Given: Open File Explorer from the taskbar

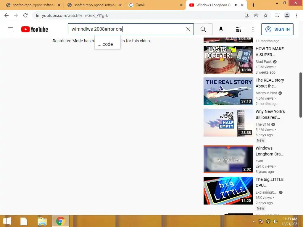Looking at the screenshot, I should point(42,221).
